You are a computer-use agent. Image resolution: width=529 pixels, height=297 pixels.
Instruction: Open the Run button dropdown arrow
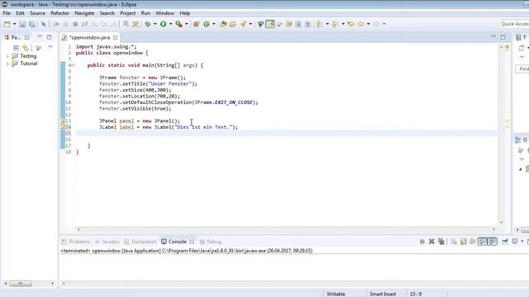tap(171, 24)
